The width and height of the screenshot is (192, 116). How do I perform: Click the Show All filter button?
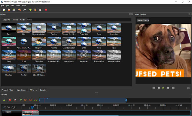coord(6,20)
